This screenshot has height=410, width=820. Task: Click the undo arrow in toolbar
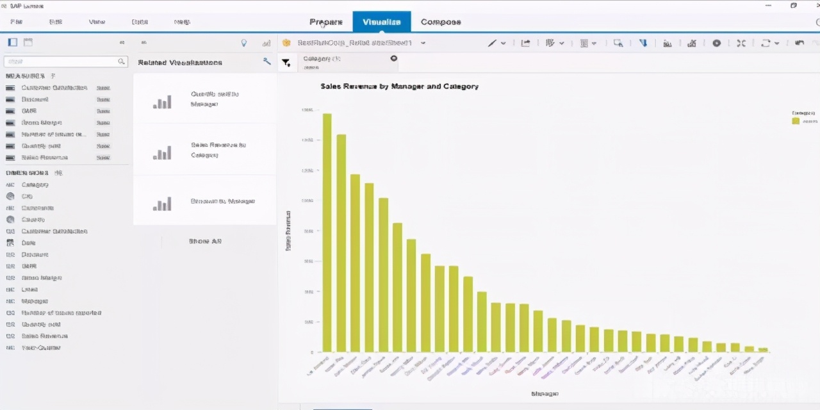[x=799, y=43]
